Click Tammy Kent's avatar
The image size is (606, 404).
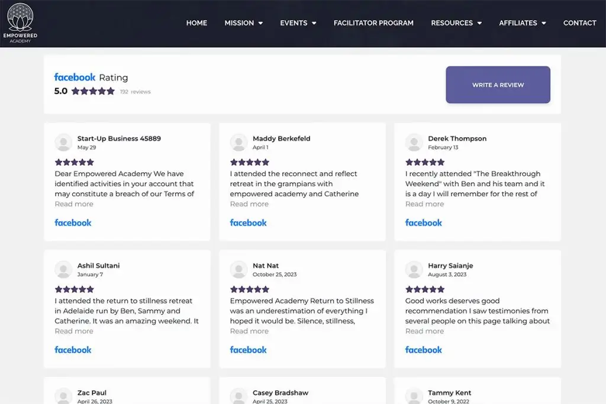pyautogui.click(x=414, y=396)
